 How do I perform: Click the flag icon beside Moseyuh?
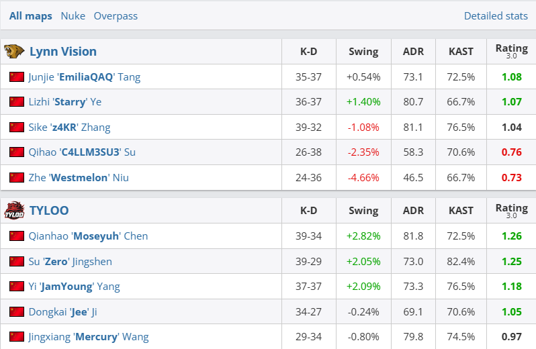pyautogui.click(x=17, y=236)
